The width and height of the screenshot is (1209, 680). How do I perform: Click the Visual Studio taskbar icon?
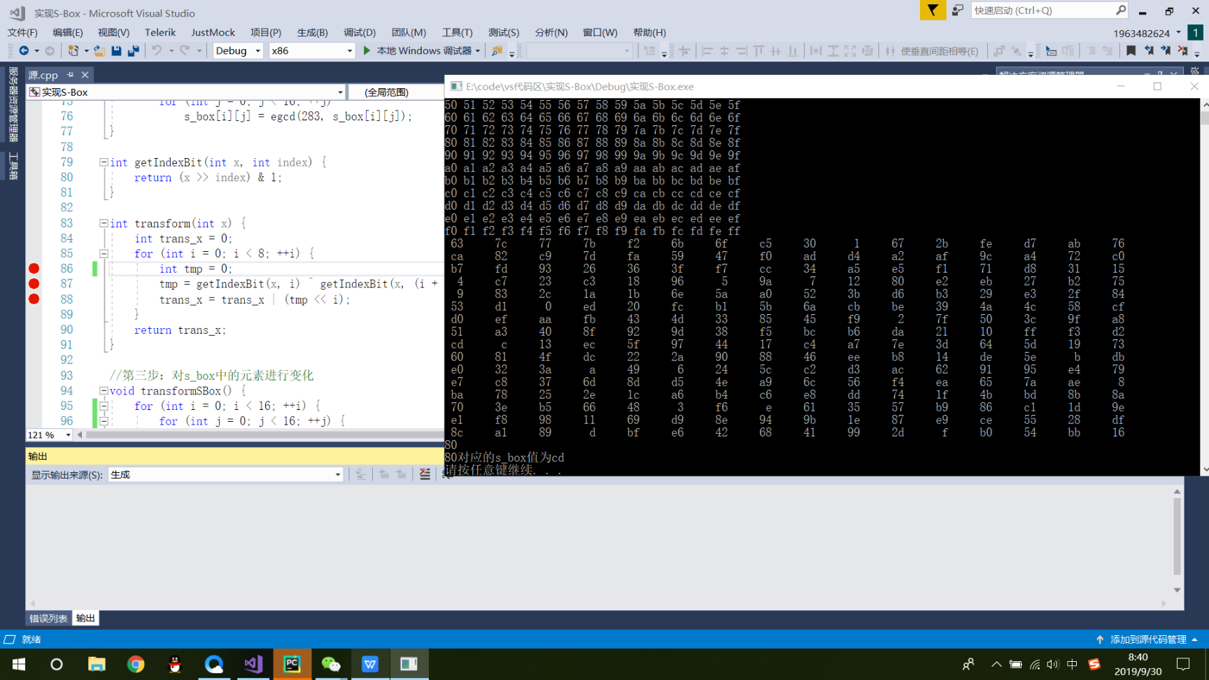(253, 665)
